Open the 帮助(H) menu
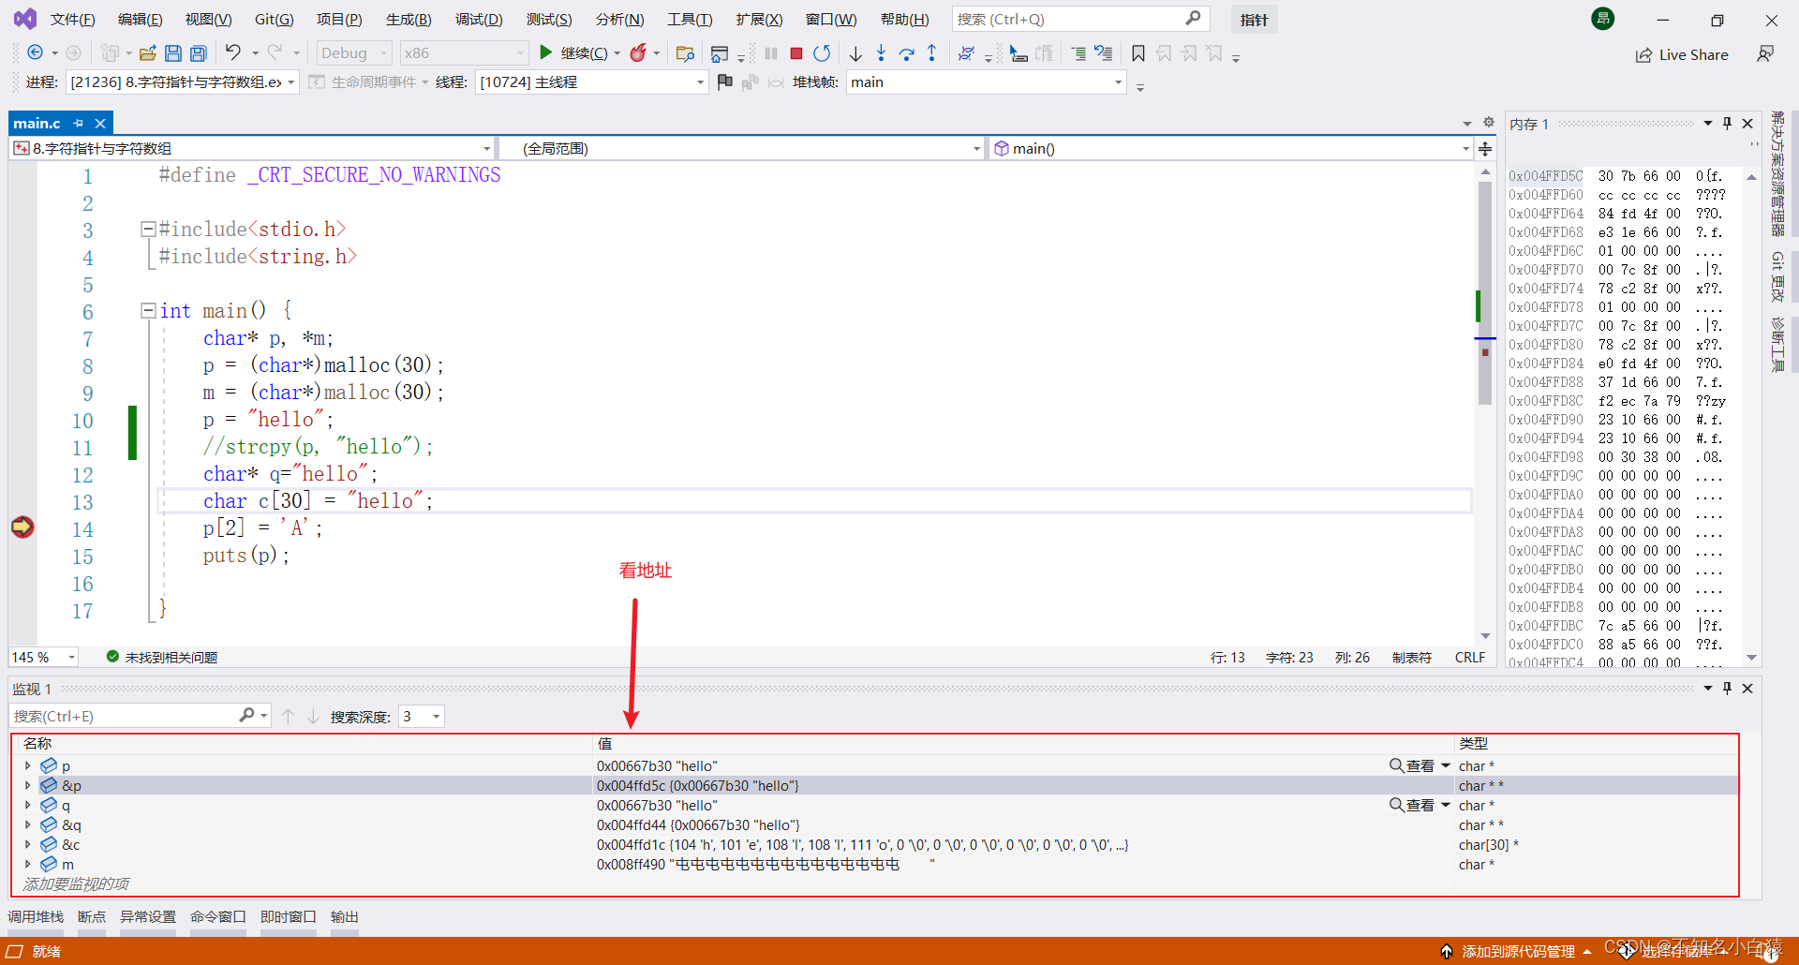The image size is (1799, 965). [905, 20]
